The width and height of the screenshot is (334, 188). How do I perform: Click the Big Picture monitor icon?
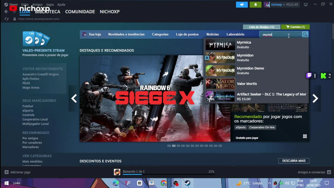click(x=306, y=4)
